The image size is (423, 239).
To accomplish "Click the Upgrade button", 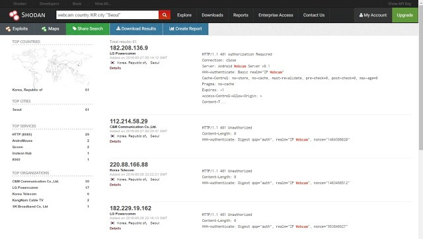I will pos(405,15).
